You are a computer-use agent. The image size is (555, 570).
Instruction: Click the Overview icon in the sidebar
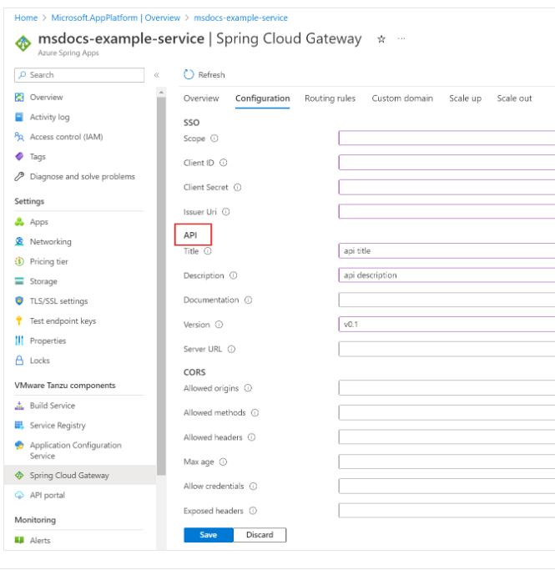click(x=19, y=98)
